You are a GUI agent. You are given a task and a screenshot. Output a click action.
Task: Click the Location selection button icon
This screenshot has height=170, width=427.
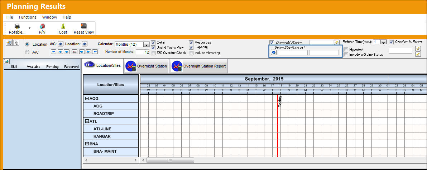coord(85,44)
